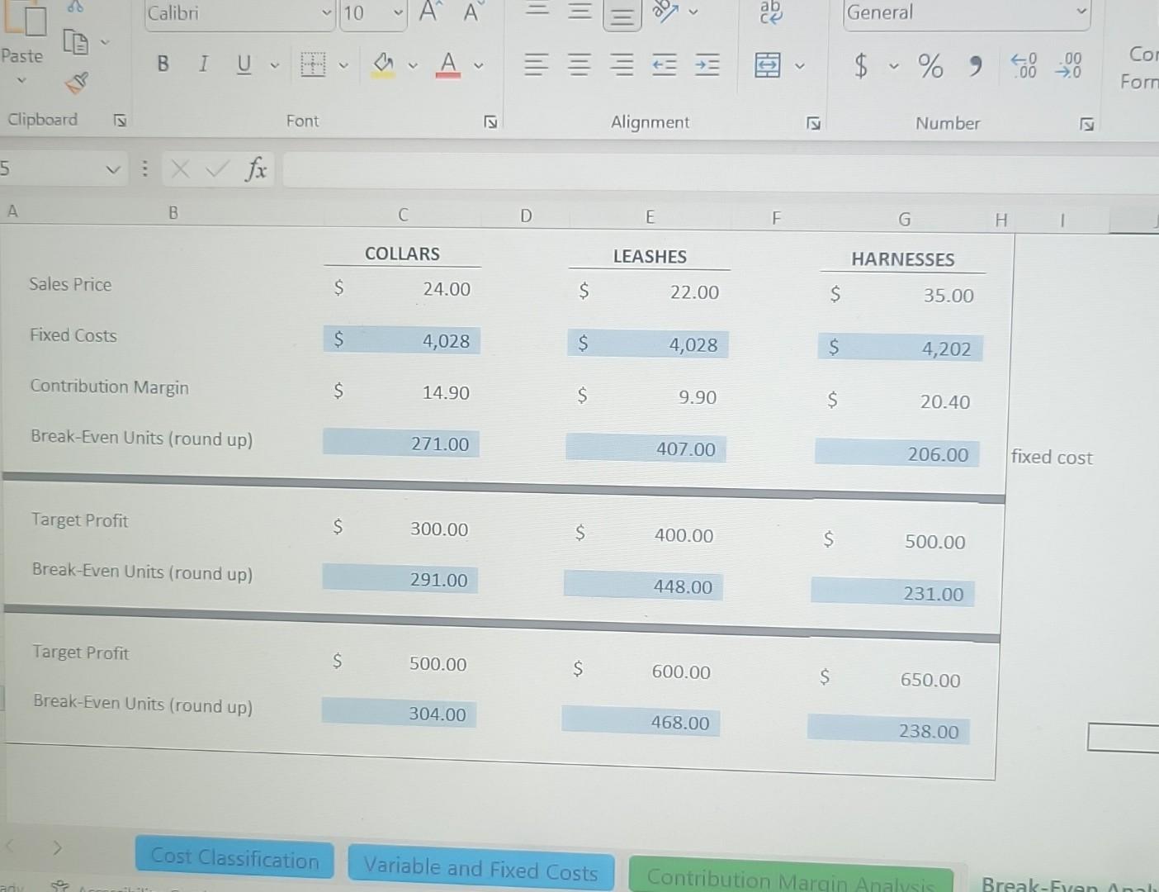Expand the Fill Color dropdown arrow
1159x892 pixels.
[x=414, y=65]
